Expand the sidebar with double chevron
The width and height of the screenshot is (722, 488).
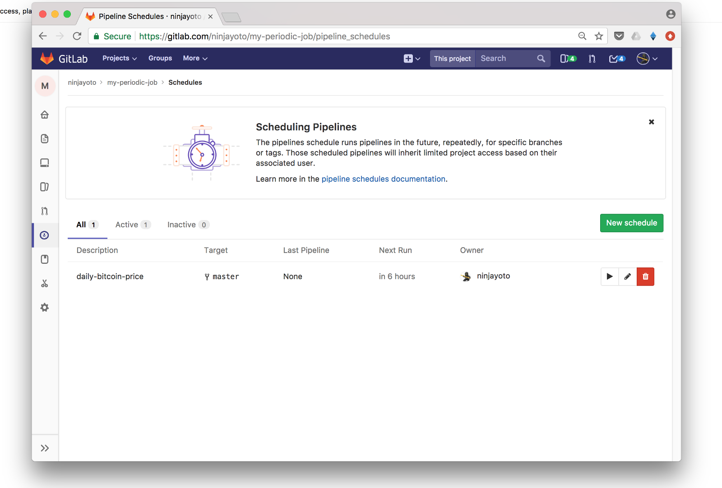(45, 448)
